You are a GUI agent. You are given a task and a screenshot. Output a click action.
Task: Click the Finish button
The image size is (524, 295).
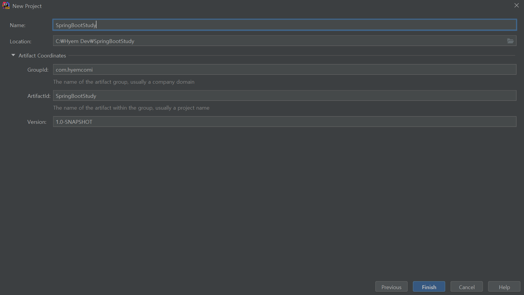pos(429,287)
